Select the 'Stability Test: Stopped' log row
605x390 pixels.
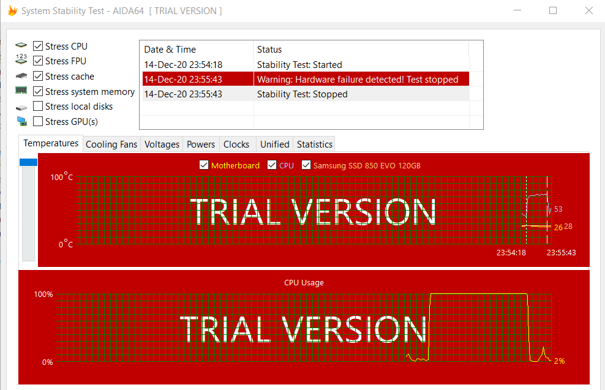(306, 94)
